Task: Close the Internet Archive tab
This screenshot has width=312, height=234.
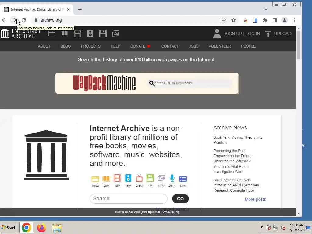Action: [x=68, y=9]
